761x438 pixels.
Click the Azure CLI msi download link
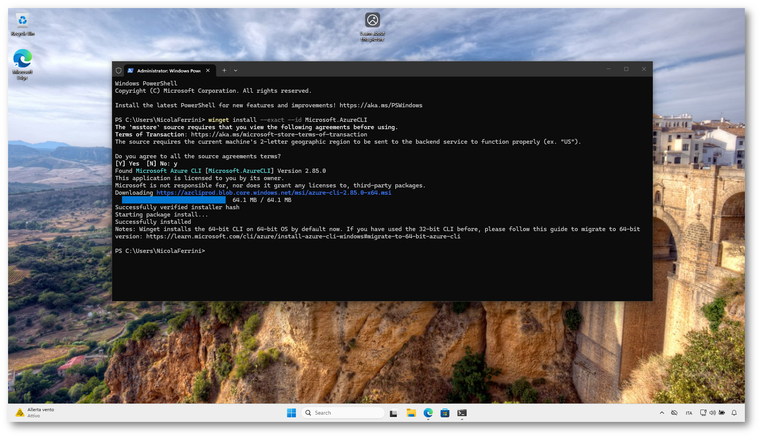(x=274, y=193)
